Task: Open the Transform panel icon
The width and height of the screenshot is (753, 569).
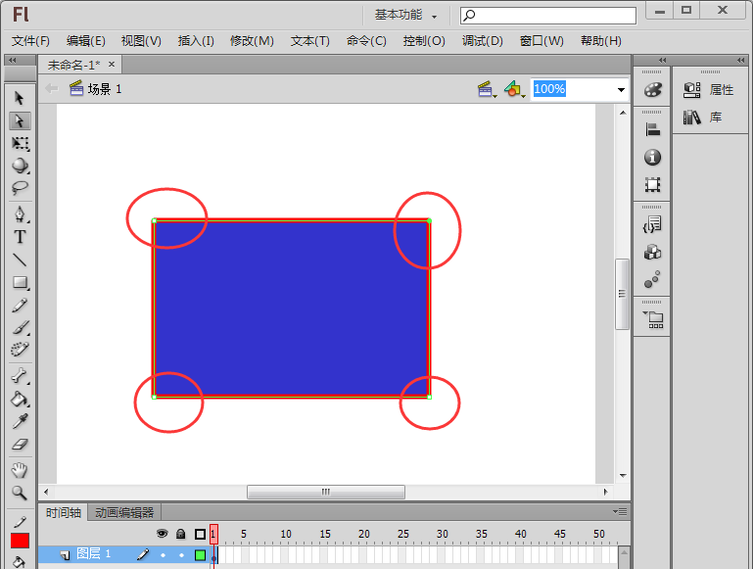Action: (x=652, y=184)
